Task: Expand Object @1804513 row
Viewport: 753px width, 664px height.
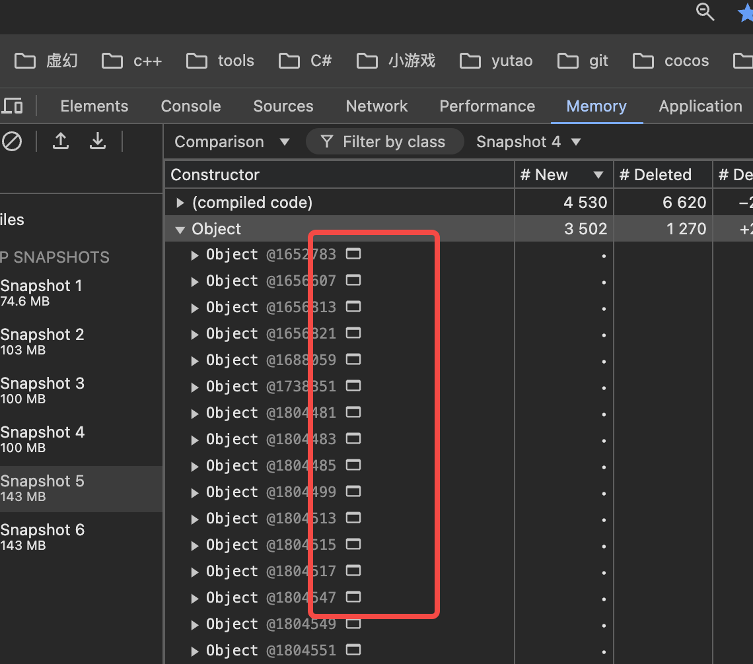Action: click(x=194, y=519)
